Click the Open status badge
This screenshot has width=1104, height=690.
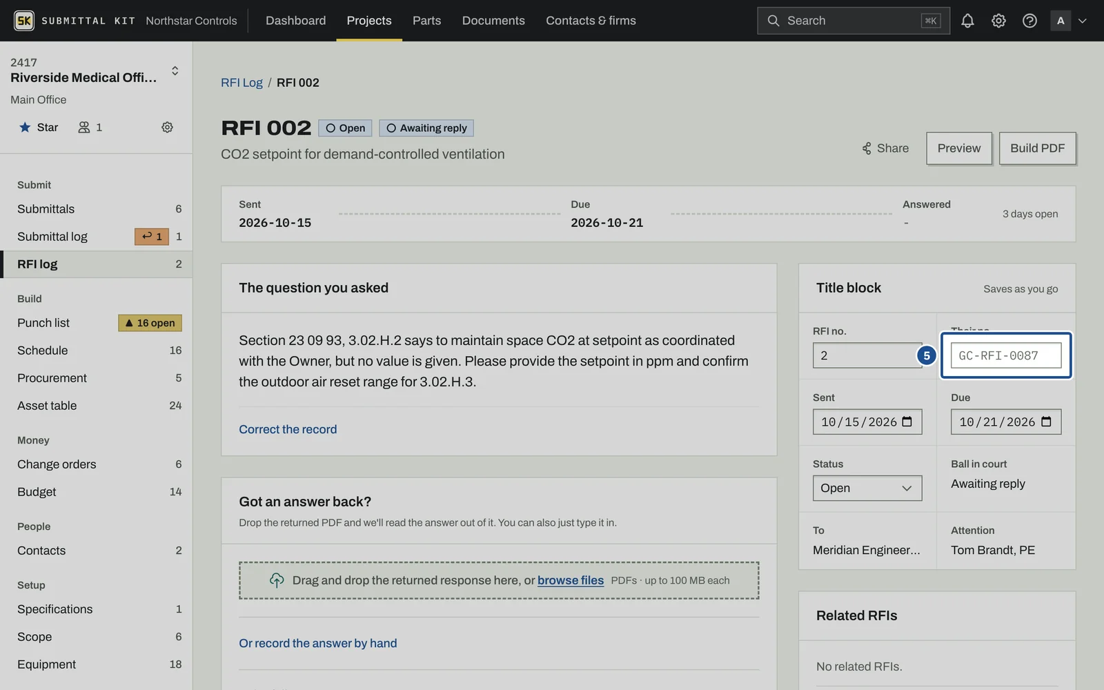pyautogui.click(x=345, y=128)
